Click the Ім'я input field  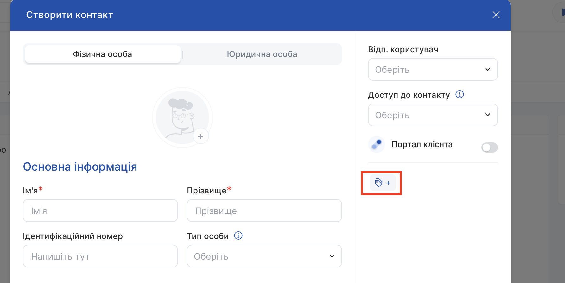[100, 211]
